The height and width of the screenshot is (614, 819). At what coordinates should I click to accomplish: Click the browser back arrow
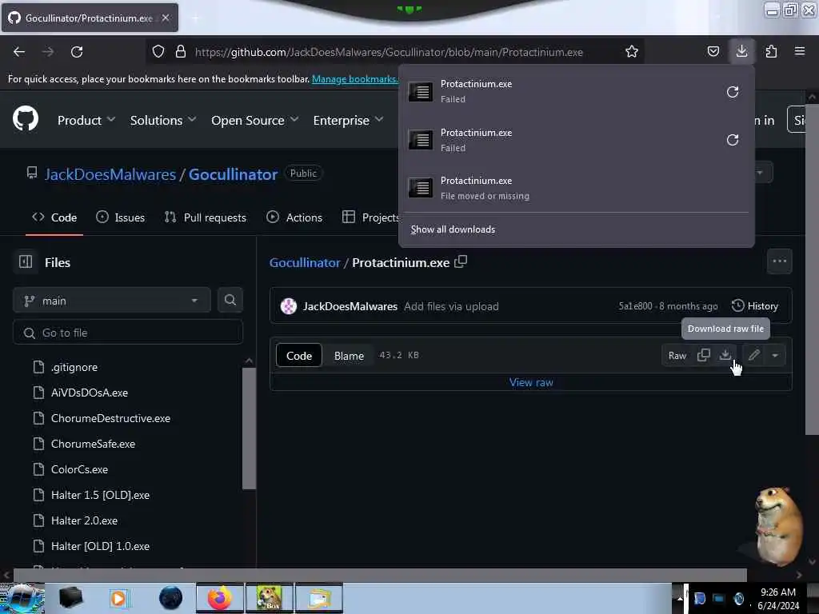(19, 52)
